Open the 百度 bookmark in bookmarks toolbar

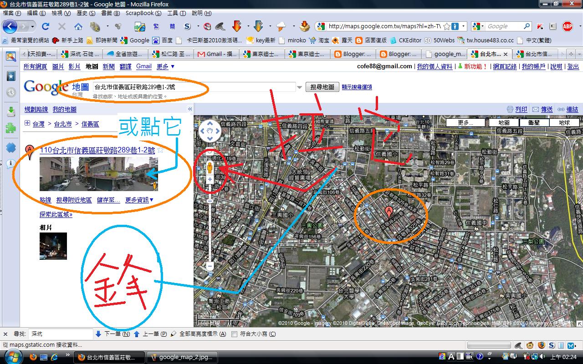click(162, 40)
